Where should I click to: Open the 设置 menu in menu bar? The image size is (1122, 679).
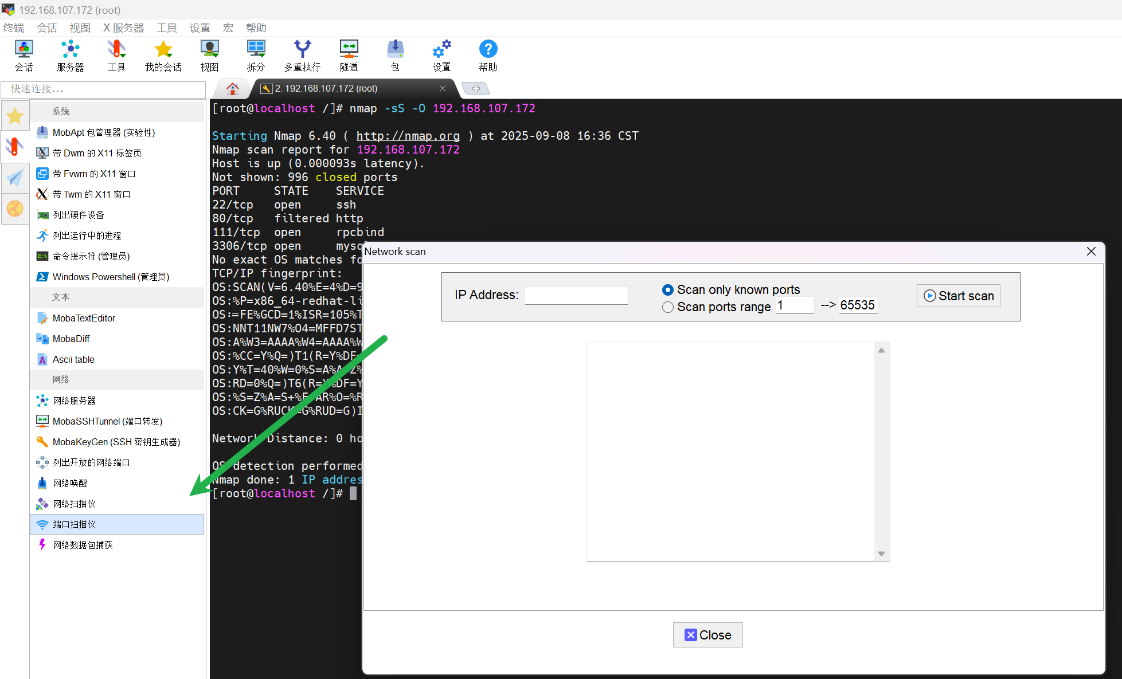[x=200, y=28]
